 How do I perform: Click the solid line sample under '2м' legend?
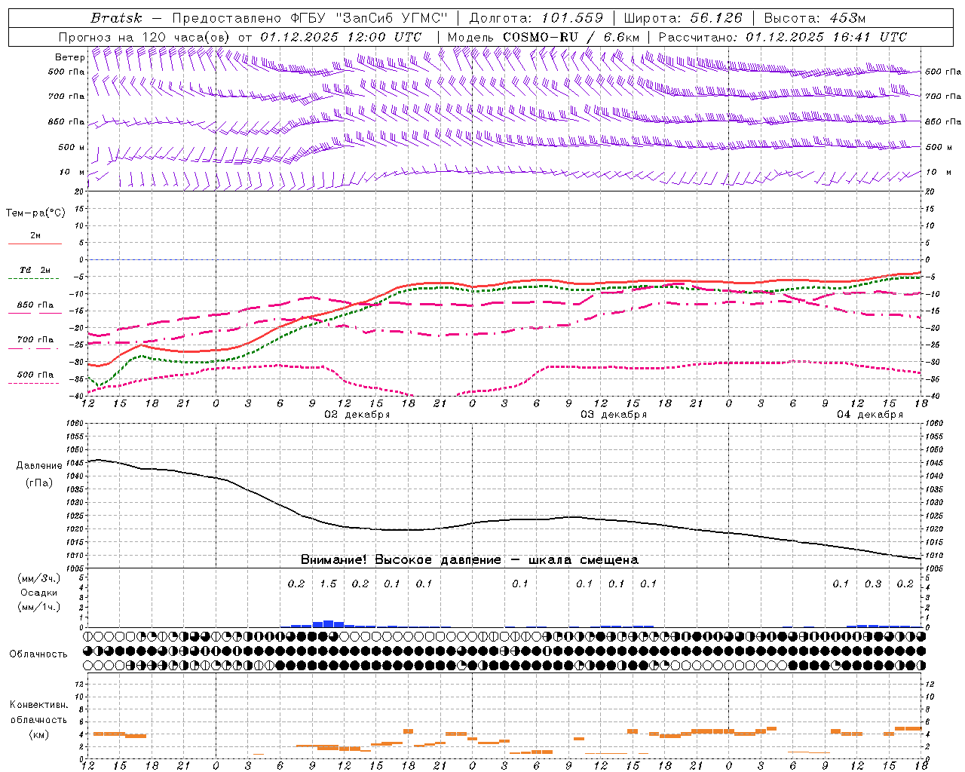tap(35, 244)
